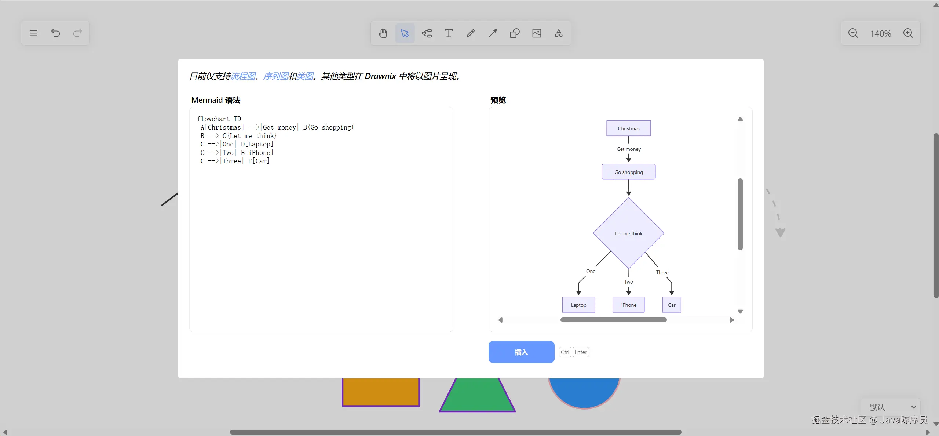Select the hand pan tool

(383, 33)
